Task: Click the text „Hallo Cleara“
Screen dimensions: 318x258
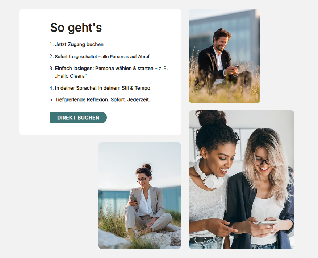Action: (x=71, y=76)
